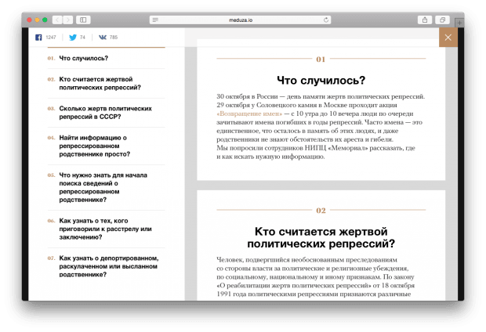
Task: Show all tabs overview
Action: (443, 19)
